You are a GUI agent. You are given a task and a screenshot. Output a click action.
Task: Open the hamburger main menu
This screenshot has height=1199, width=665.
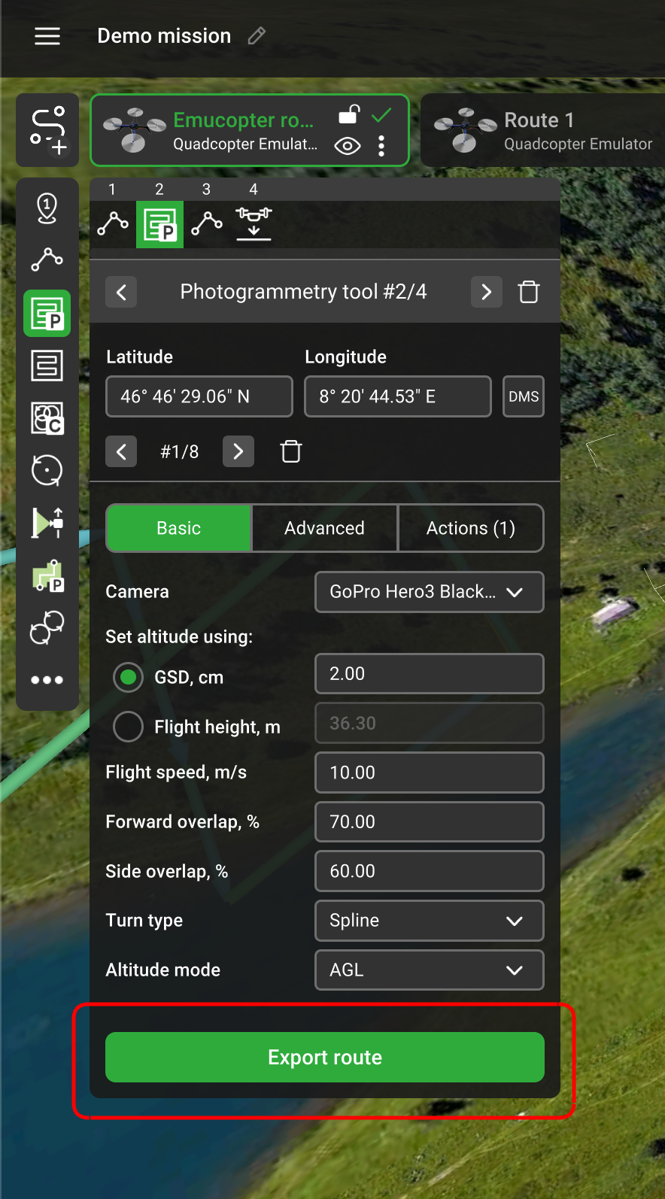47,36
